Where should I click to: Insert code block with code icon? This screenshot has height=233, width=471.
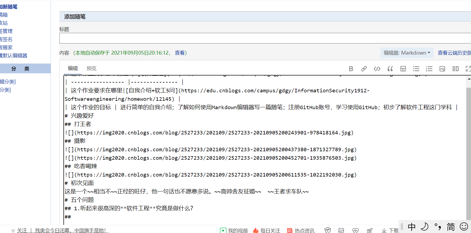point(377,69)
